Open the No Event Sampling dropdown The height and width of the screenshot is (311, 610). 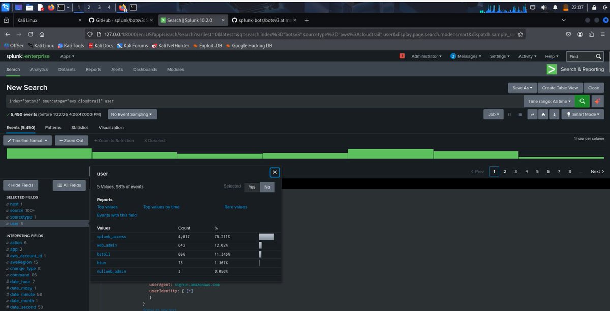(132, 114)
